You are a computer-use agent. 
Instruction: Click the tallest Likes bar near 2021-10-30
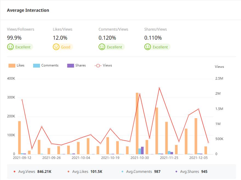(x=137, y=123)
